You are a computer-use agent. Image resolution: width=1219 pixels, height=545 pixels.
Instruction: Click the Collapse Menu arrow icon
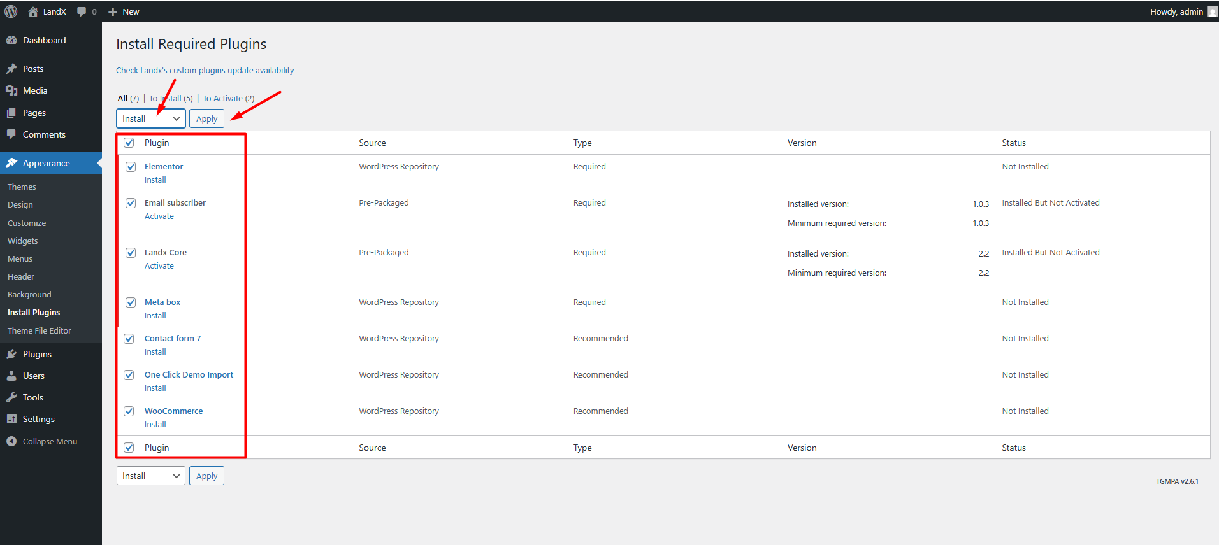(x=11, y=441)
